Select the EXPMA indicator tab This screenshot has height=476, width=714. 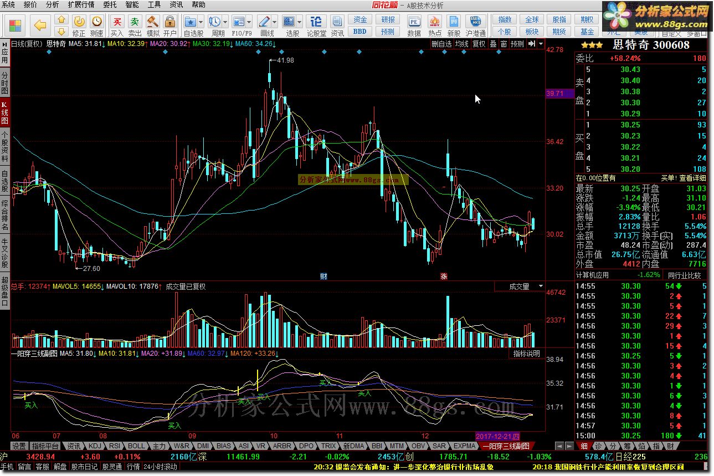coord(465,446)
